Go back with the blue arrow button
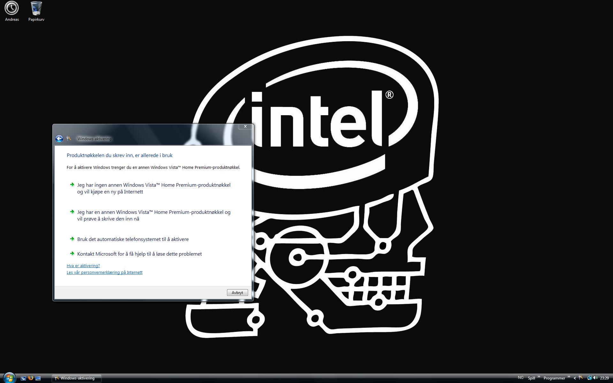 pyautogui.click(x=59, y=139)
